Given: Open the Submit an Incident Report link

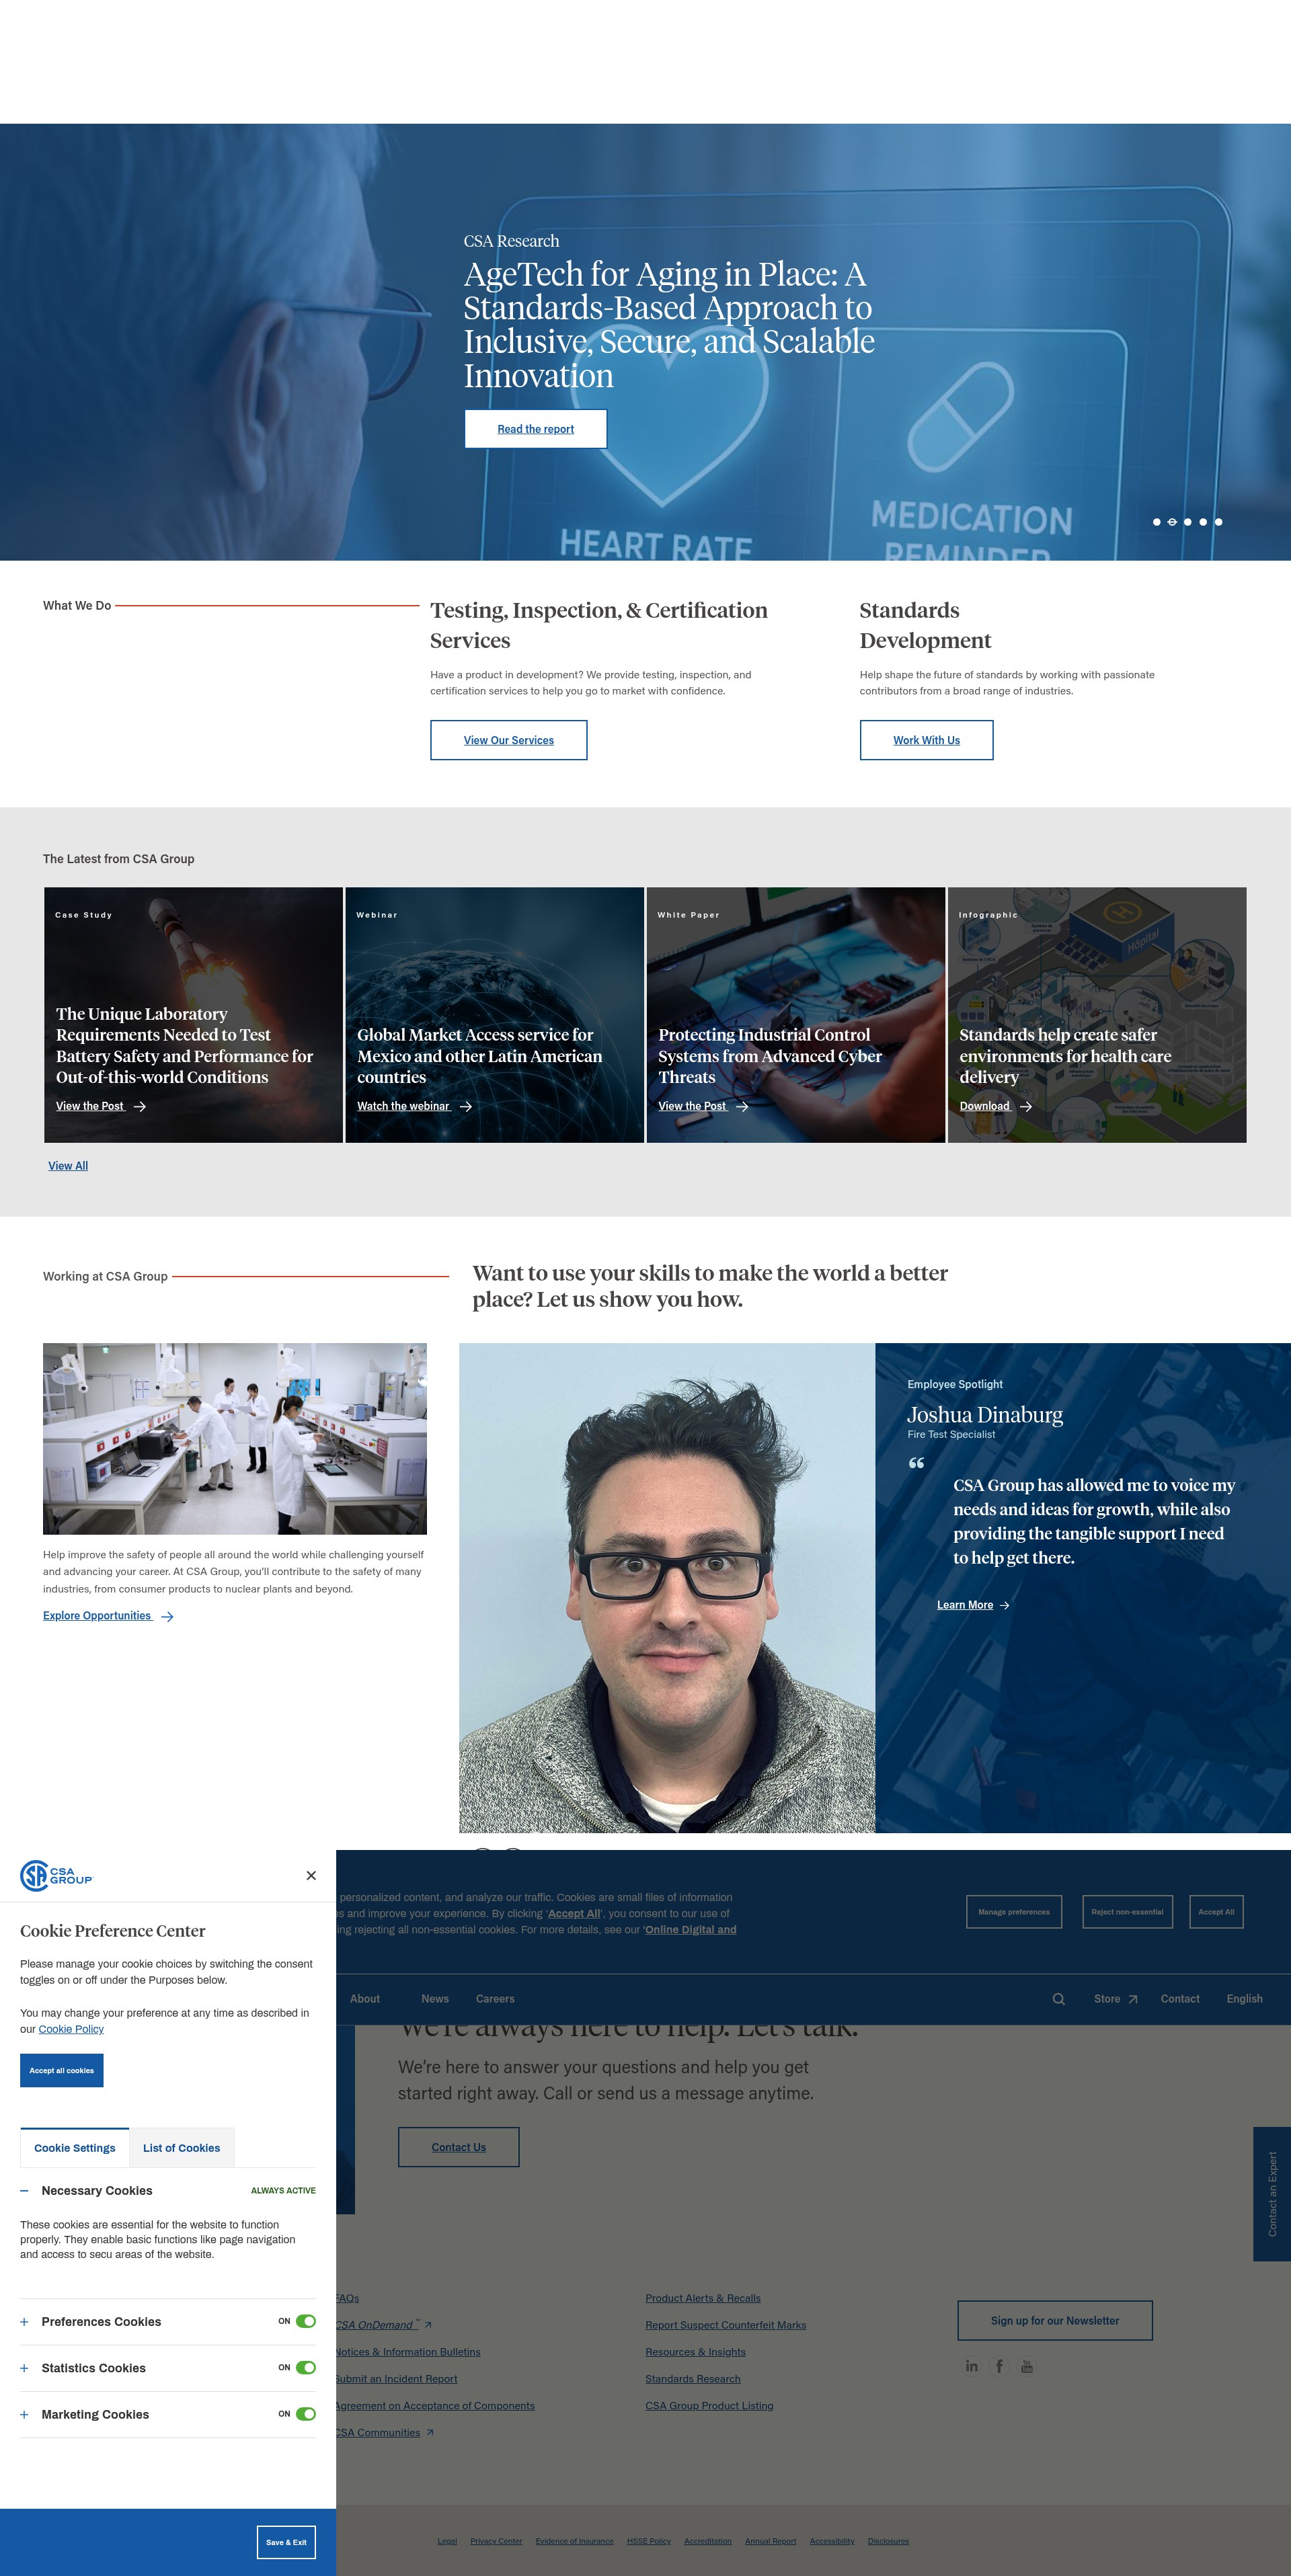Looking at the screenshot, I should (396, 2379).
